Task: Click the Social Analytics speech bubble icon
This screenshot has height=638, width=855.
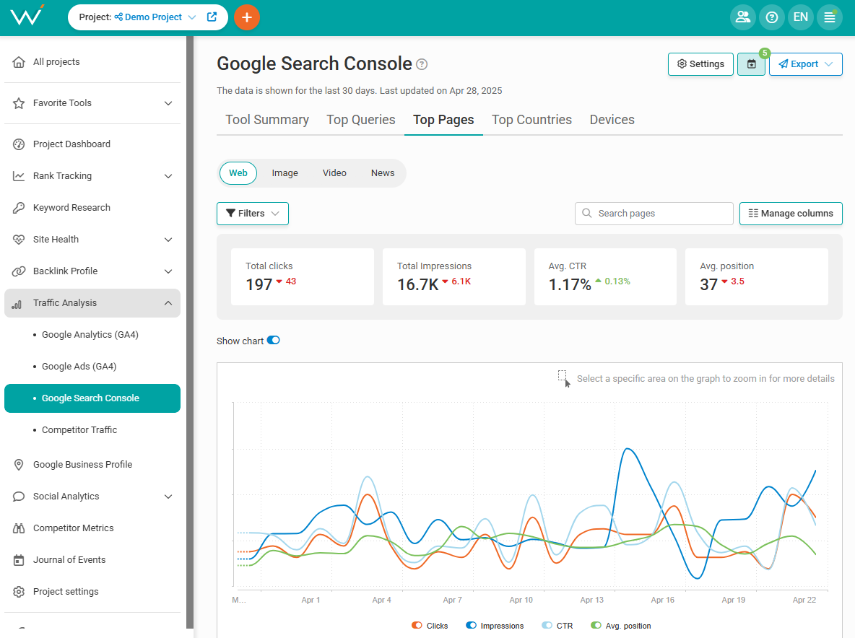Action: pyautogui.click(x=19, y=497)
